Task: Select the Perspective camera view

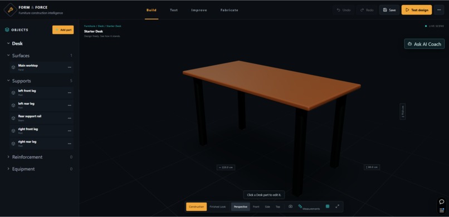Action: coord(241,207)
